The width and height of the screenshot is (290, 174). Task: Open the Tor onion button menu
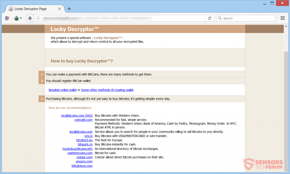coord(16,18)
